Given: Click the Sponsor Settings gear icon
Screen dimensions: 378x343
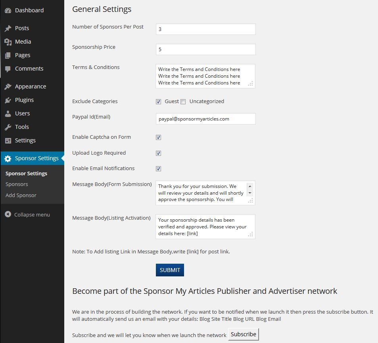Looking at the screenshot, I should click(x=8, y=158).
